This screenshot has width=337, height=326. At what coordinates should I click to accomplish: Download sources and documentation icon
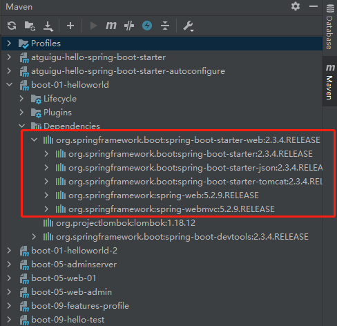(x=48, y=26)
